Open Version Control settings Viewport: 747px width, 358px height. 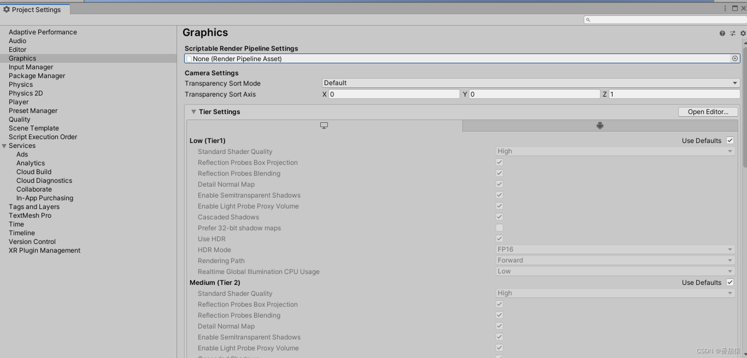point(32,241)
